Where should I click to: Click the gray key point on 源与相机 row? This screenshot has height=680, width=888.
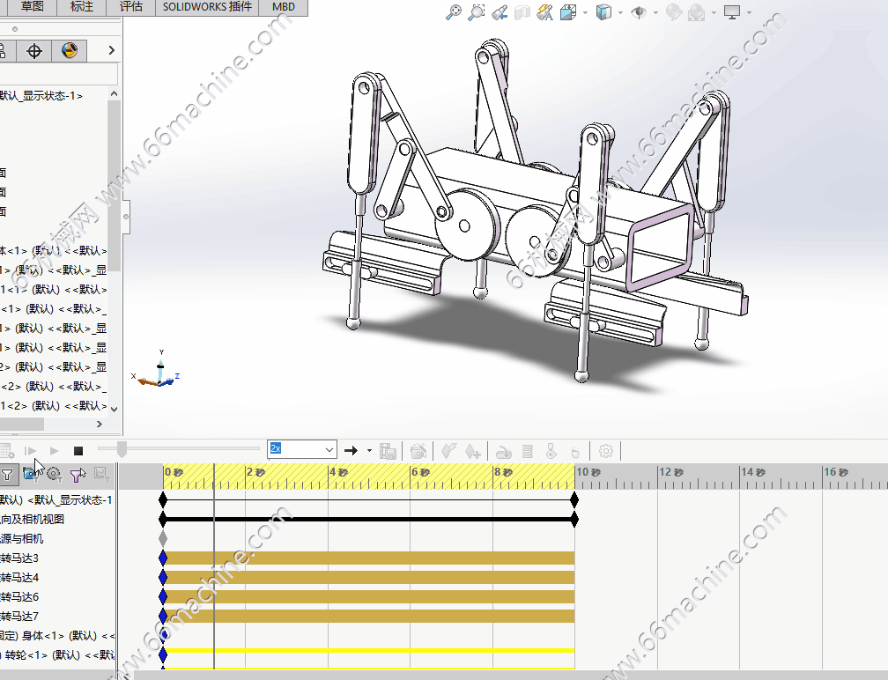coord(163,538)
